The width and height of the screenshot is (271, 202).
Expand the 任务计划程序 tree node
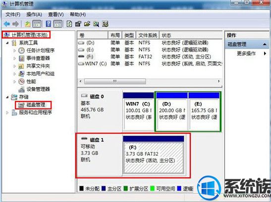(x=14, y=50)
